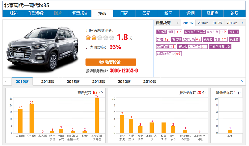Click the second orange rating star
The width and height of the screenshot is (249, 146).
point(94,38)
